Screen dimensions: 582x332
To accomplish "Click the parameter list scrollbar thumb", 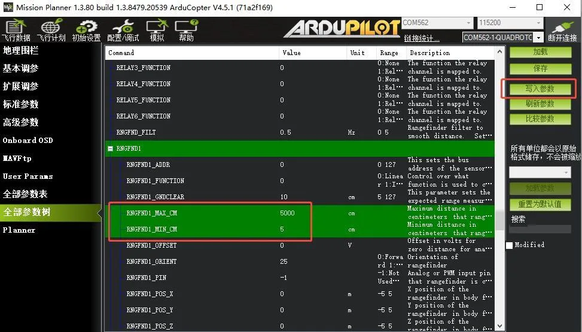I will point(499,220).
